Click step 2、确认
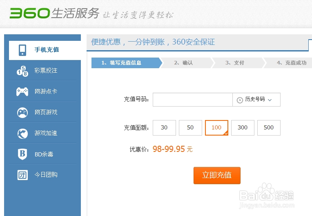Image resolution: width=312 pixels, height=216 pixels. click(x=187, y=63)
